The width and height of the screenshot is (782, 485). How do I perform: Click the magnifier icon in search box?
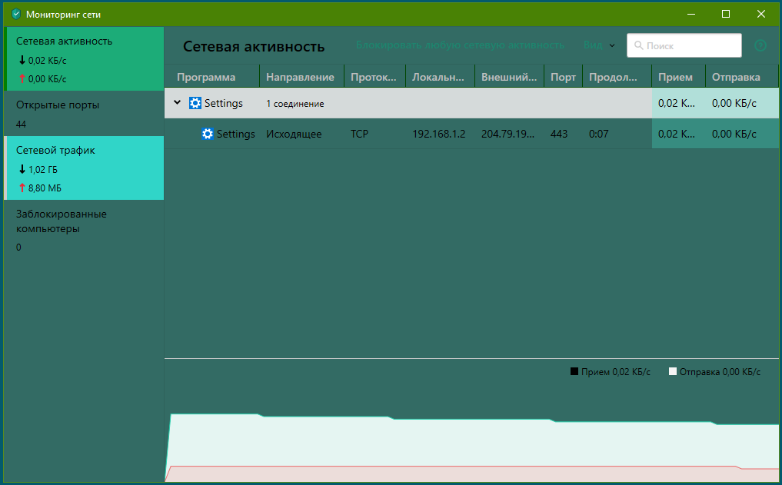(638, 46)
